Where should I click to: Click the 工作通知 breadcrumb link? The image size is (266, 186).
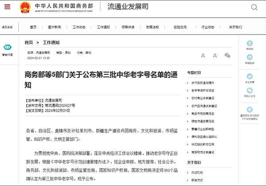click(x=51, y=43)
